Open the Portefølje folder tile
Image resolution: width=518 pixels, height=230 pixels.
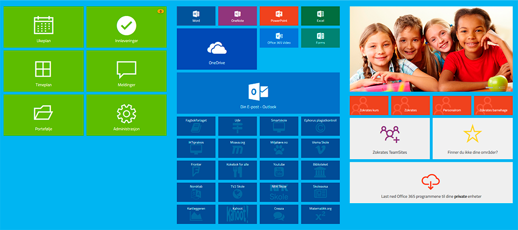[x=44, y=115]
